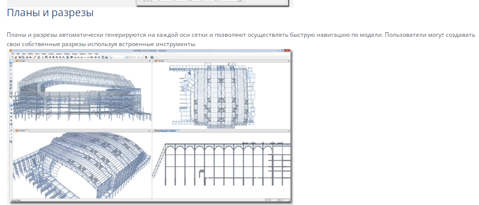The width and height of the screenshot is (479, 205).
Task: Click the Undo arrow icon in toolbar
Action: pos(26,57)
